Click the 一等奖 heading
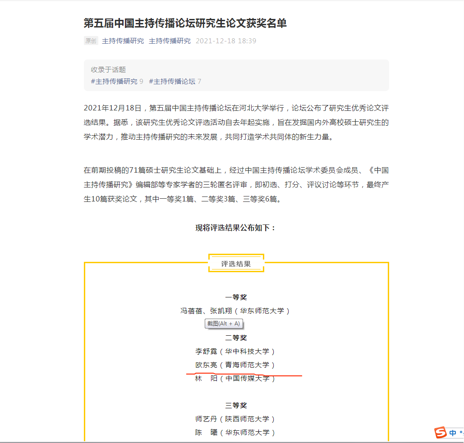Screen dimensions: 464x443 [236, 297]
